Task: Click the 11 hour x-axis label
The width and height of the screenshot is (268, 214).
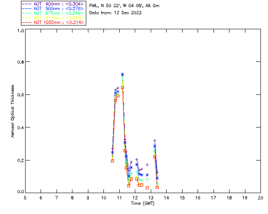Action: click(x=119, y=198)
